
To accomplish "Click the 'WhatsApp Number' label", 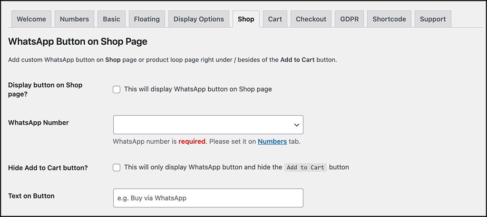I will click(39, 122).
